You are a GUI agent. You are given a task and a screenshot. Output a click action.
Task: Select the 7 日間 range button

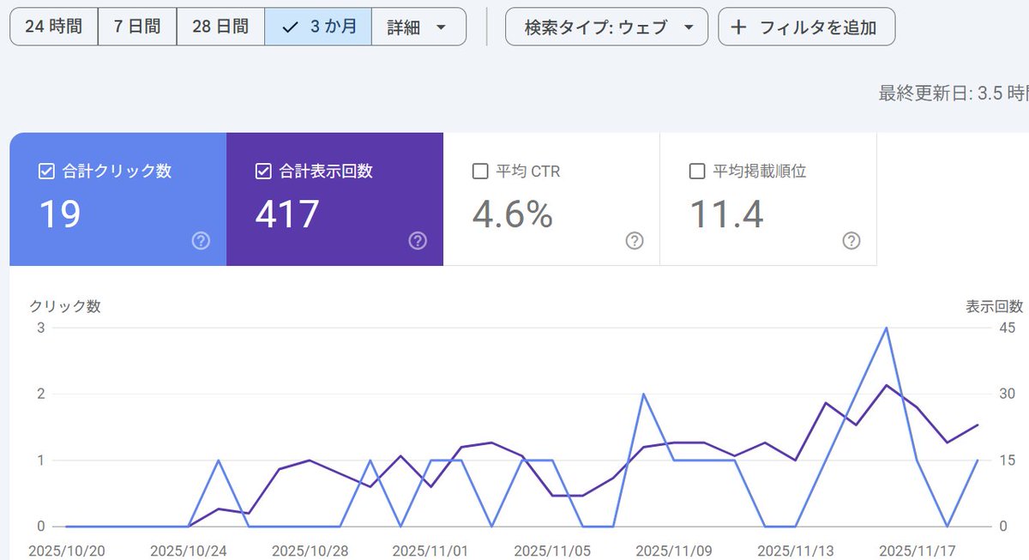click(x=137, y=27)
